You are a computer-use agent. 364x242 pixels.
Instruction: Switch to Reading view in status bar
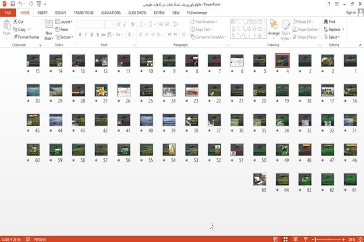click(x=295, y=239)
